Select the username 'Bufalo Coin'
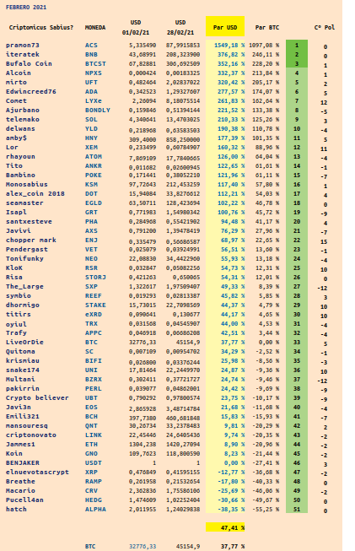The image size is (355, 551). 29,63
